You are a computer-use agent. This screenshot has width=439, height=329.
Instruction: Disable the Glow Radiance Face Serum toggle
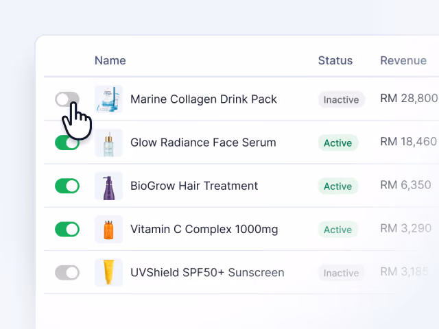click(67, 143)
